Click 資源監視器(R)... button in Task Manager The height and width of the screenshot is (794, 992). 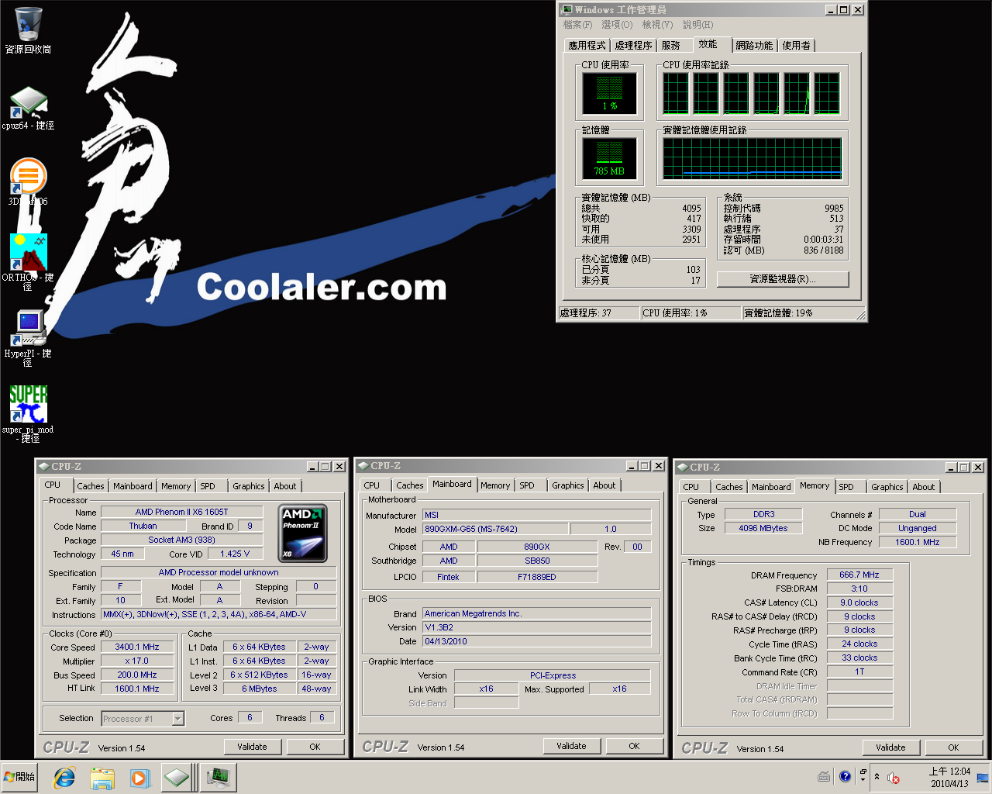click(783, 279)
